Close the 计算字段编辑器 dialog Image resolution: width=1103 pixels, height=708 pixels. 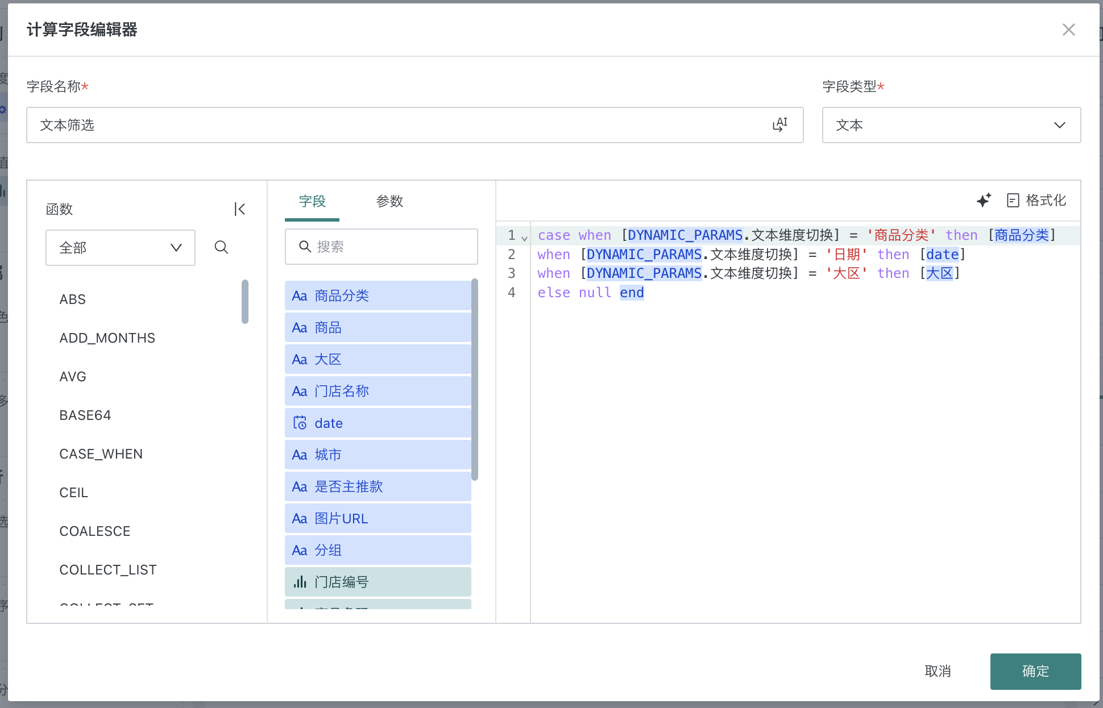click(1068, 30)
